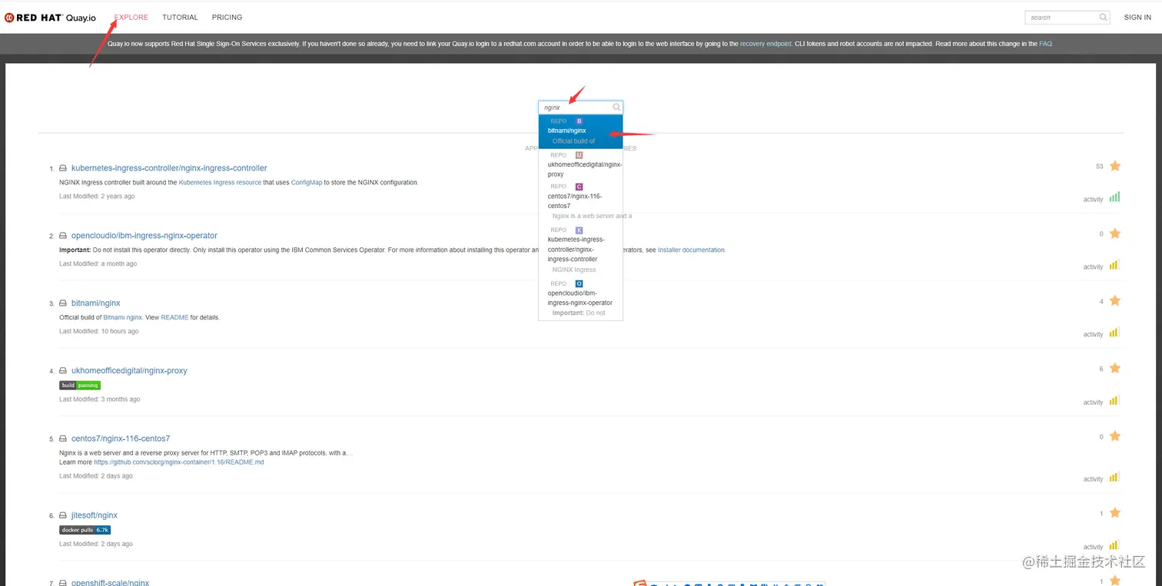
Task: Open the TUTORIAL page
Action: point(180,17)
